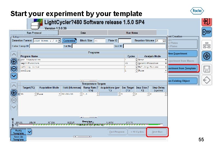Viewport: 213px width, 147px height.
Task: Remove a program with Programs minus icon
Action: 14,69
